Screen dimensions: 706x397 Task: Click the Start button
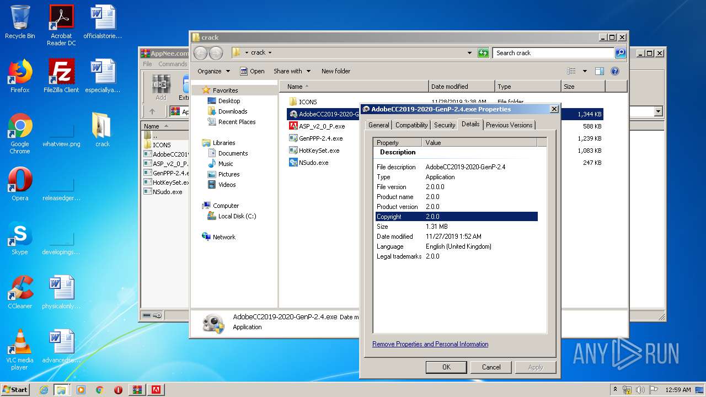[x=15, y=390]
